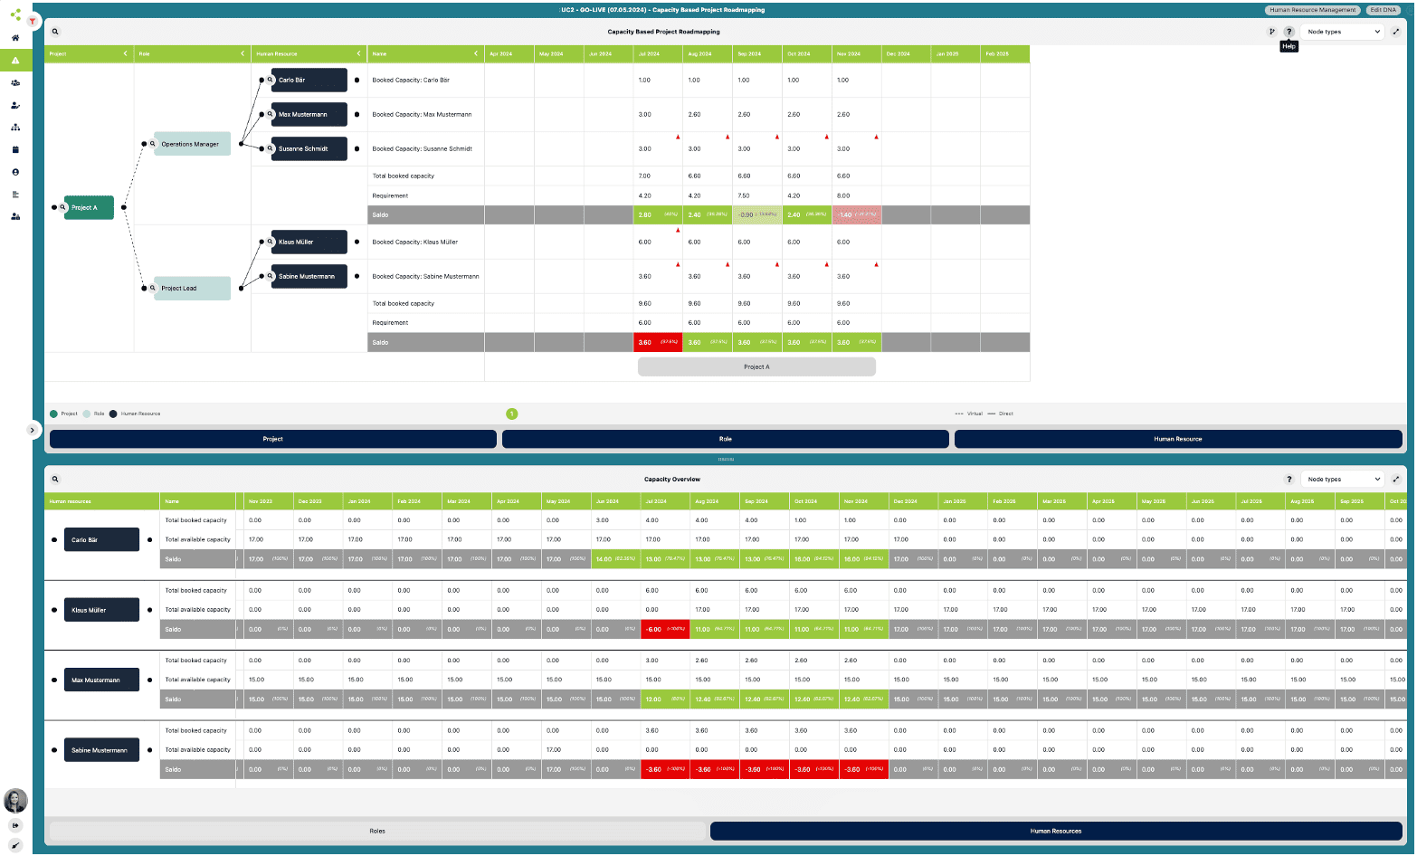Switch to the Role tab
1417x856 pixels.
pyautogui.click(x=726, y=439)
